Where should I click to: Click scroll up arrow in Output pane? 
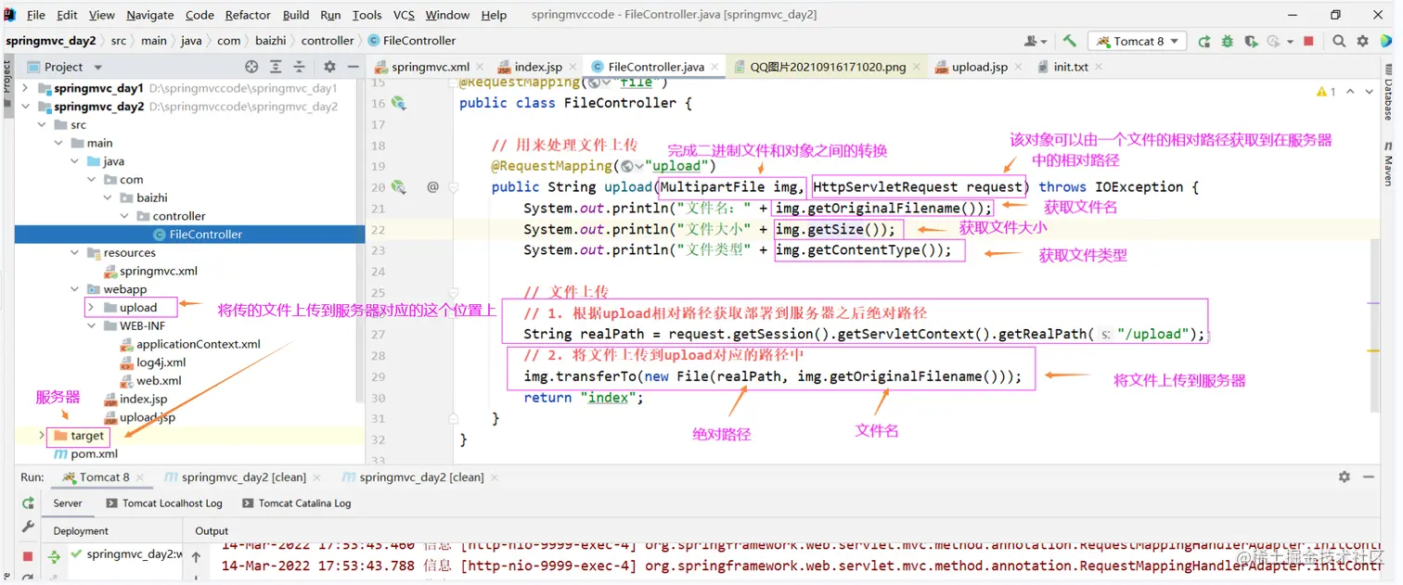tap(196, 557)
